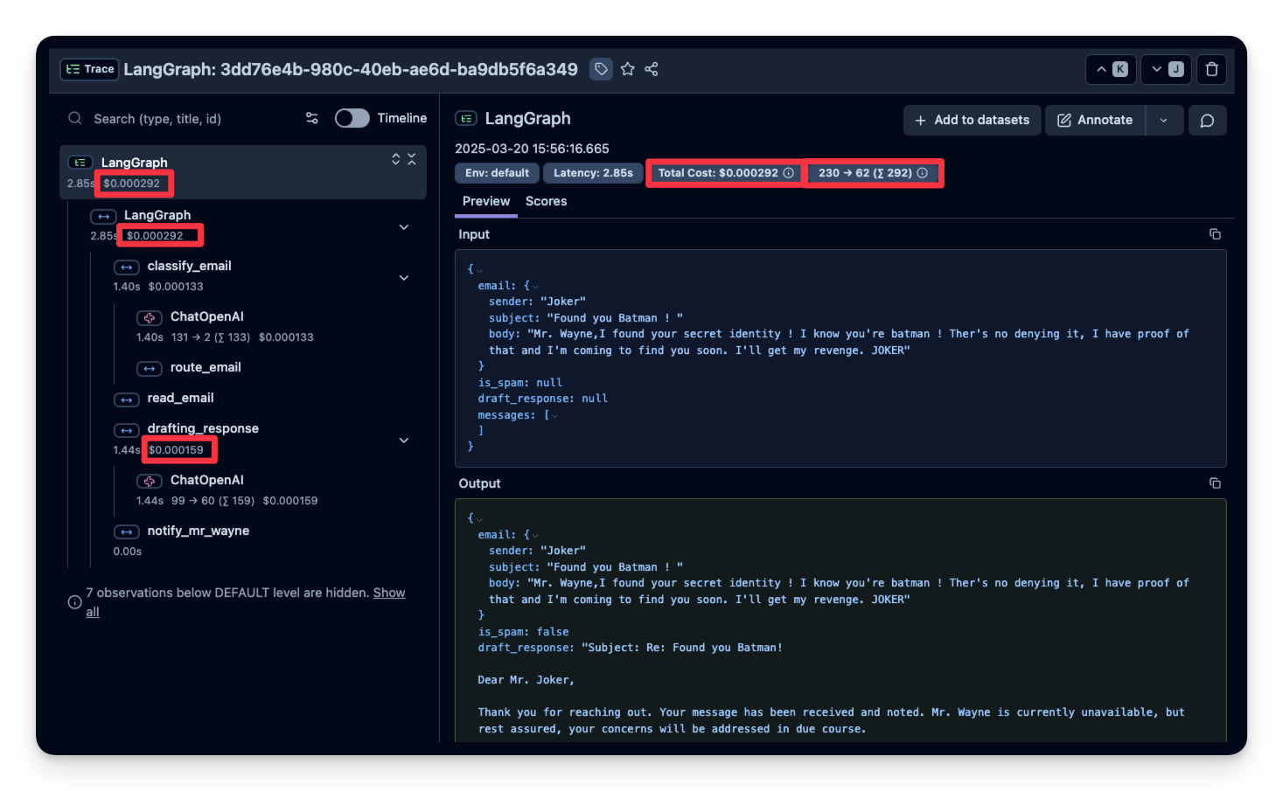Click Show all hidden observations link
The image size is (1283, 791).
388,593
